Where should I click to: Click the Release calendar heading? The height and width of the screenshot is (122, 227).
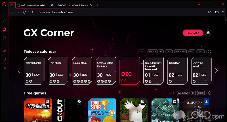click(40, 51)
